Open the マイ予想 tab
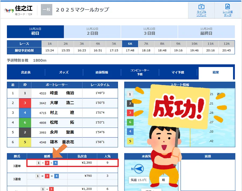This screenshot has width=242, height=191. [x=178, y=72]
